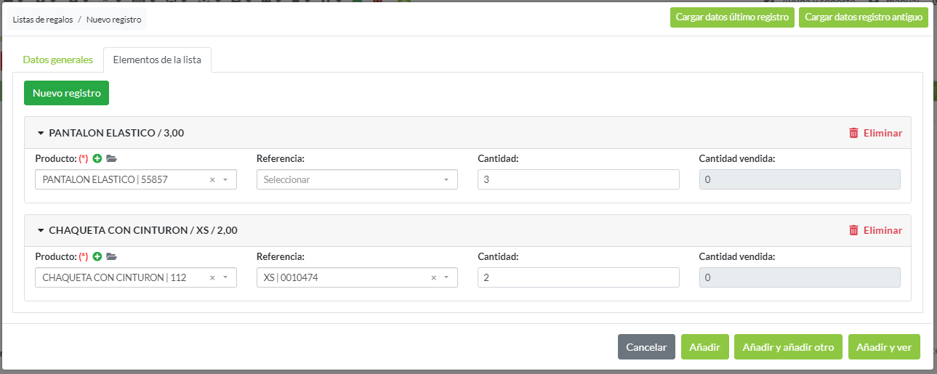Image resolution: width=937 pixels, height=374 pixels.
Task: Open the empty Referencia Seleccionar dropdown
Action: pos(356,179)
